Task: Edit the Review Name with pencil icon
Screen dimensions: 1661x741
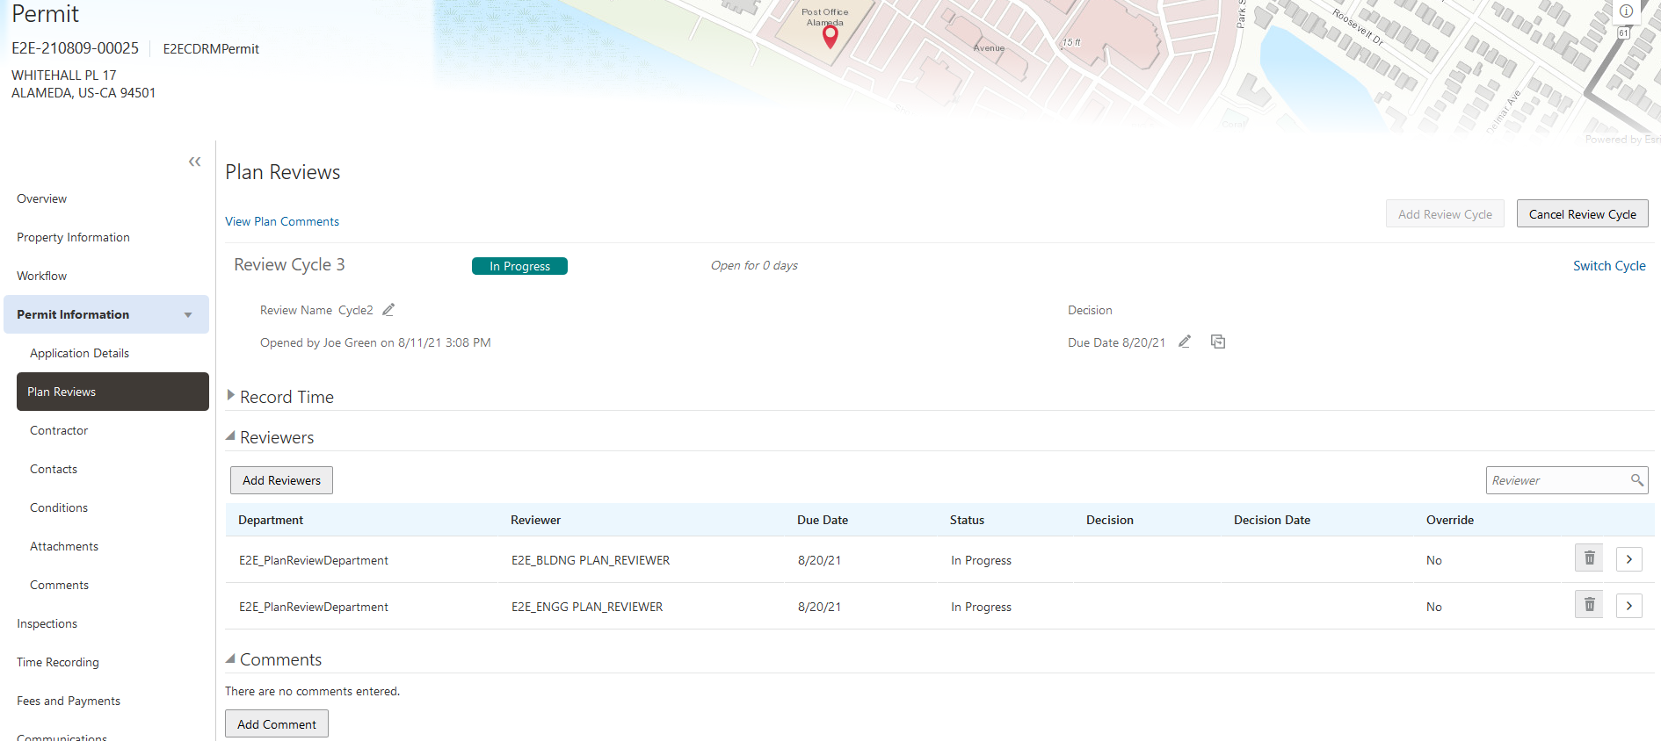Action: point(388,310)
